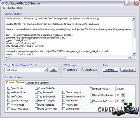
Task: Click the compiler output scroll up arrow
Action: (x=134, y=19)
